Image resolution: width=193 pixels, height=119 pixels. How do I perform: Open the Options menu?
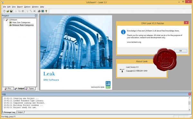[27, 7]
